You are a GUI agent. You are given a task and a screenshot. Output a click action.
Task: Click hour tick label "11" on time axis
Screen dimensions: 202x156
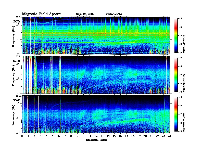pyautogui.click(x=90, y=136)
